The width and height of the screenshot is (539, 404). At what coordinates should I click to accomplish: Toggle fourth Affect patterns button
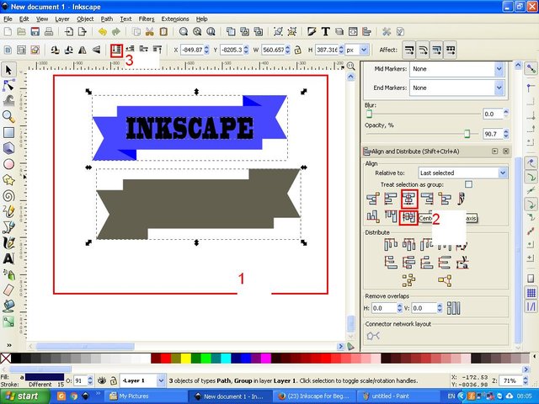point(450,50)
